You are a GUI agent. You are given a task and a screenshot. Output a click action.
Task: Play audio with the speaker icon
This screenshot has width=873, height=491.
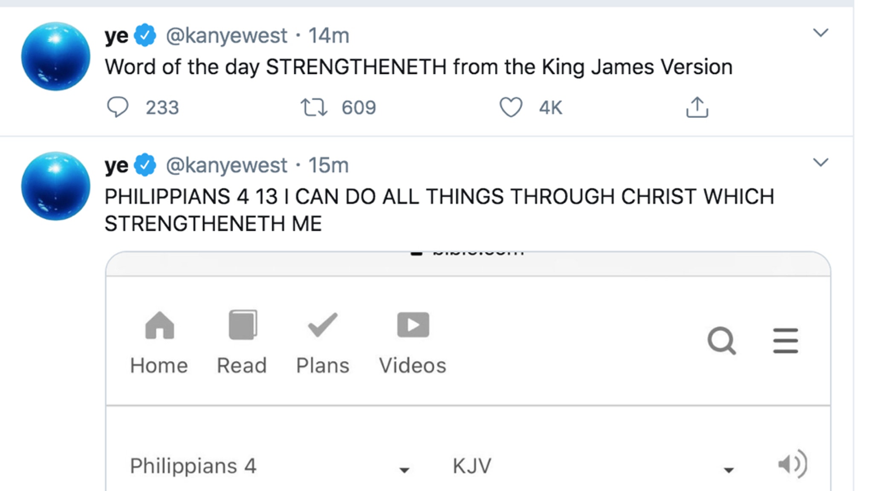tap(792, 464)
